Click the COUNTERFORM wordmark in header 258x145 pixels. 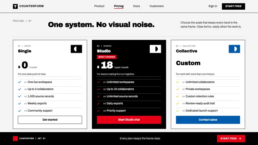(x=31, y=6)
